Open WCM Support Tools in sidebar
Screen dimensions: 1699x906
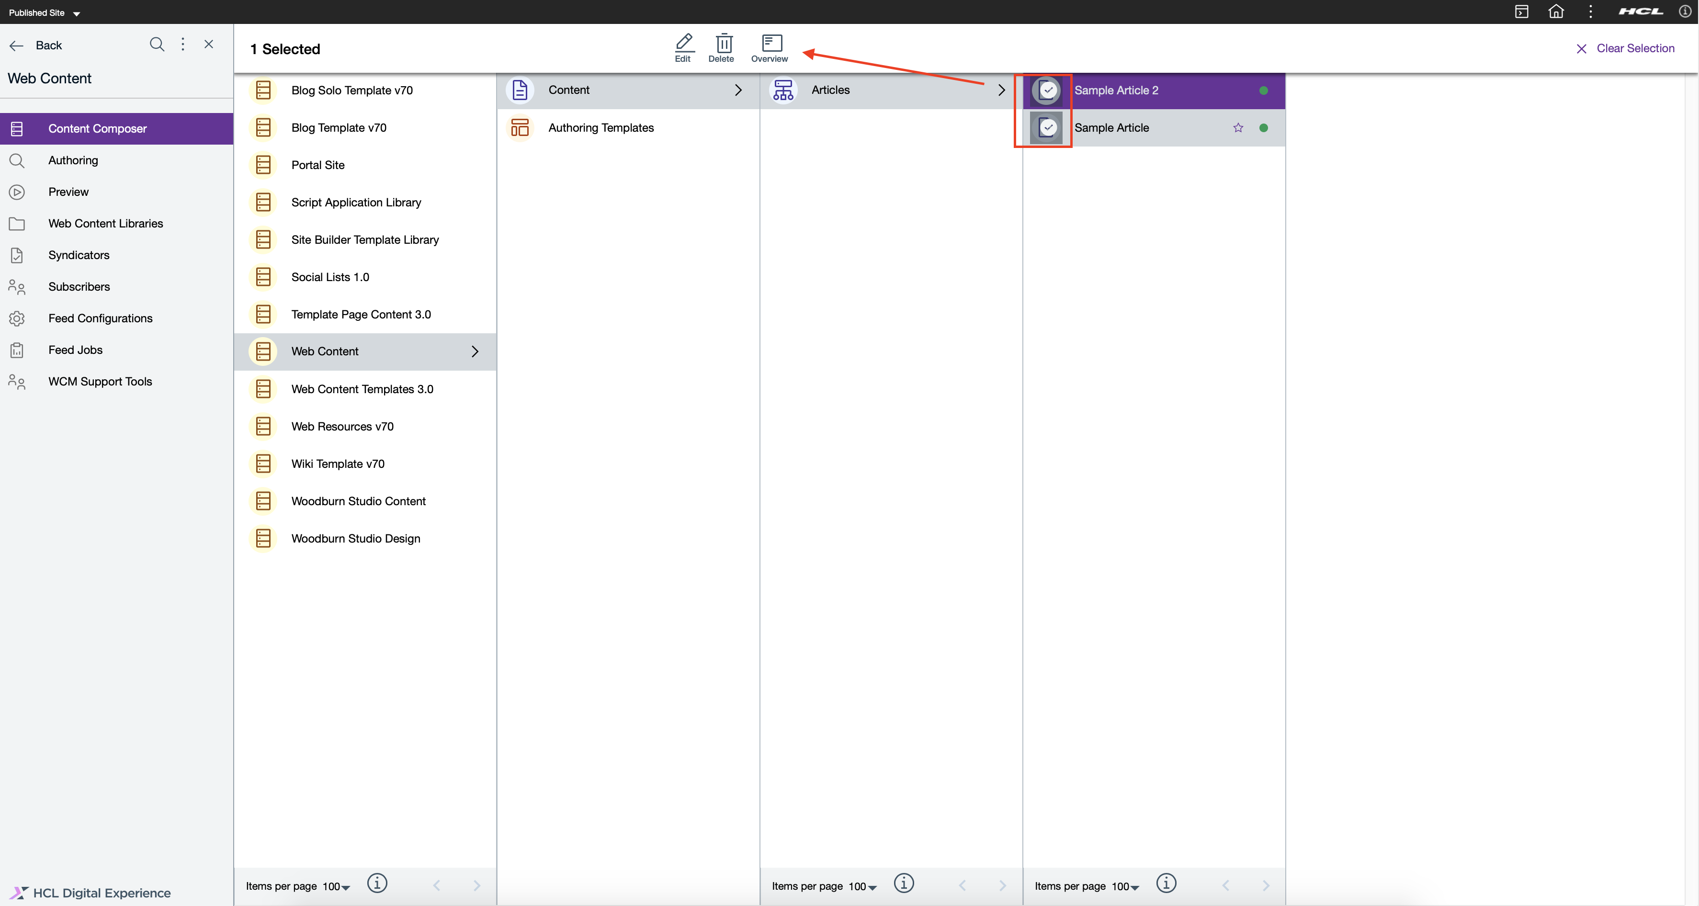[117, 382]
